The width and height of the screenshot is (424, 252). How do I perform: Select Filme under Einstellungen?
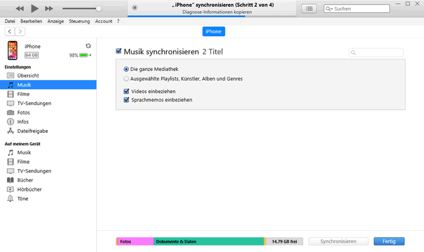tap(48, 94)
